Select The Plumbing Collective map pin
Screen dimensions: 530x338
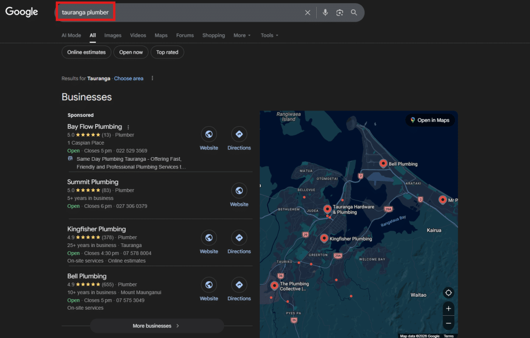pos(274,286)
